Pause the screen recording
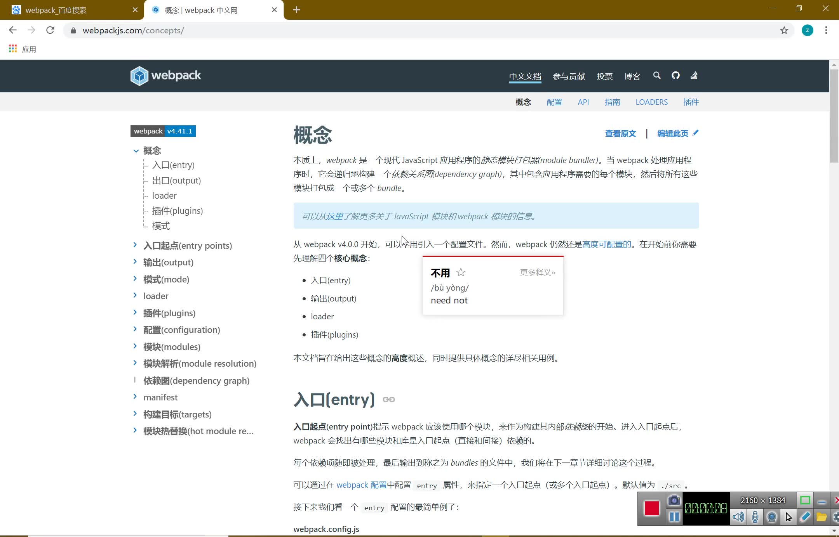 674,517
